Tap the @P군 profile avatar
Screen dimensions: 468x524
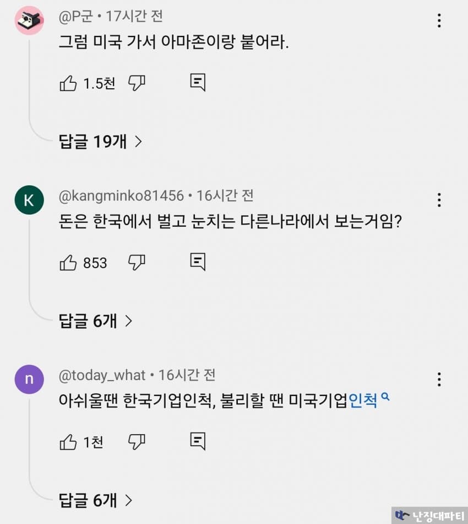(x=29, y=21)
